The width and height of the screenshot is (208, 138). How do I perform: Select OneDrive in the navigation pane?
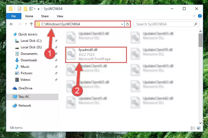(25, 88)
